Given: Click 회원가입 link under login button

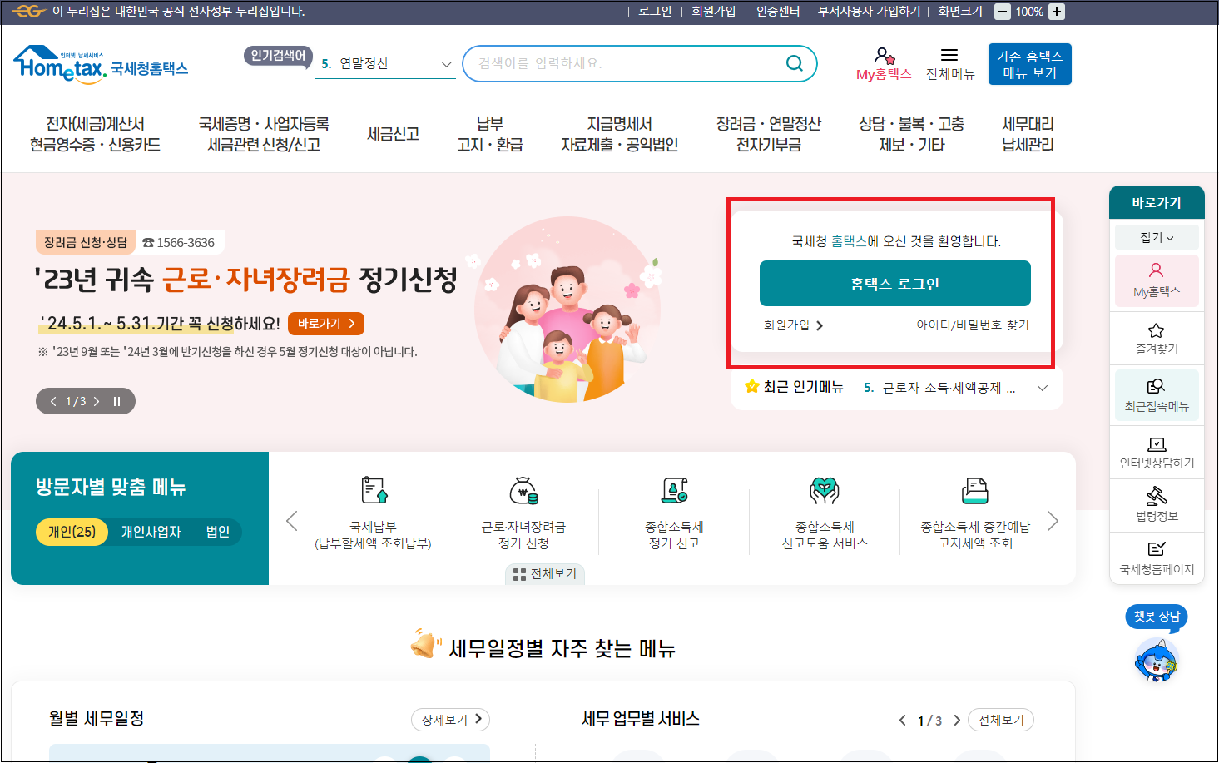Looking at the screenshot, I should click(793, 325).
